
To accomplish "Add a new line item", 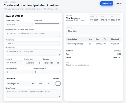I will pos(56,78).
